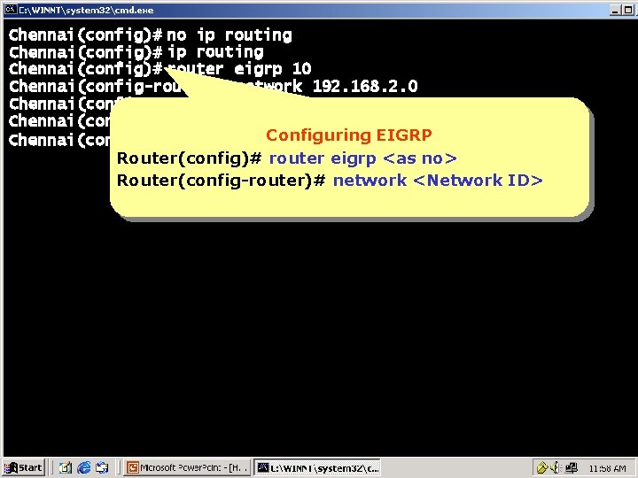Click the cmd.exe window title text
This screenshot has width=638, height=478.
tap(86, 10)
